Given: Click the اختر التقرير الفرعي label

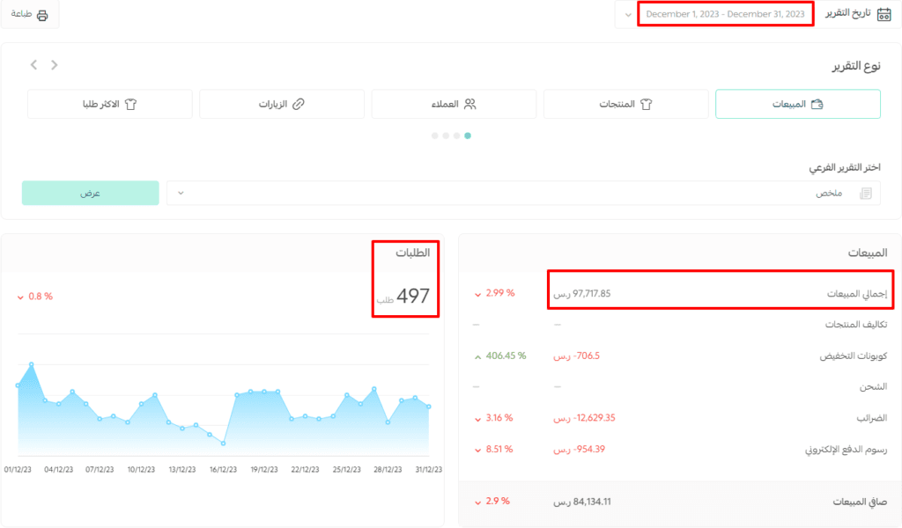Looking at the screenshot, I should (845, 167).
